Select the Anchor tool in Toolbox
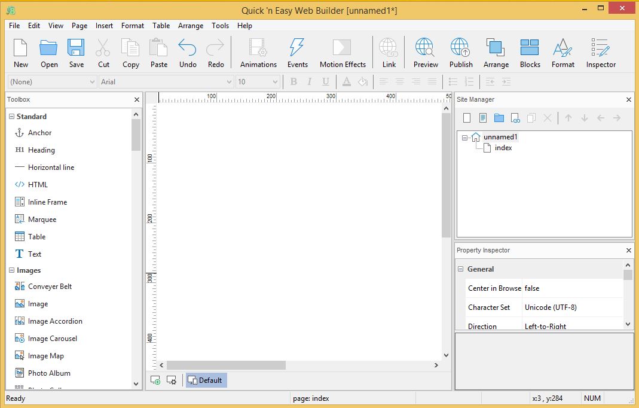This screenshot has height=408, width=639. click(x=33, y=133)
